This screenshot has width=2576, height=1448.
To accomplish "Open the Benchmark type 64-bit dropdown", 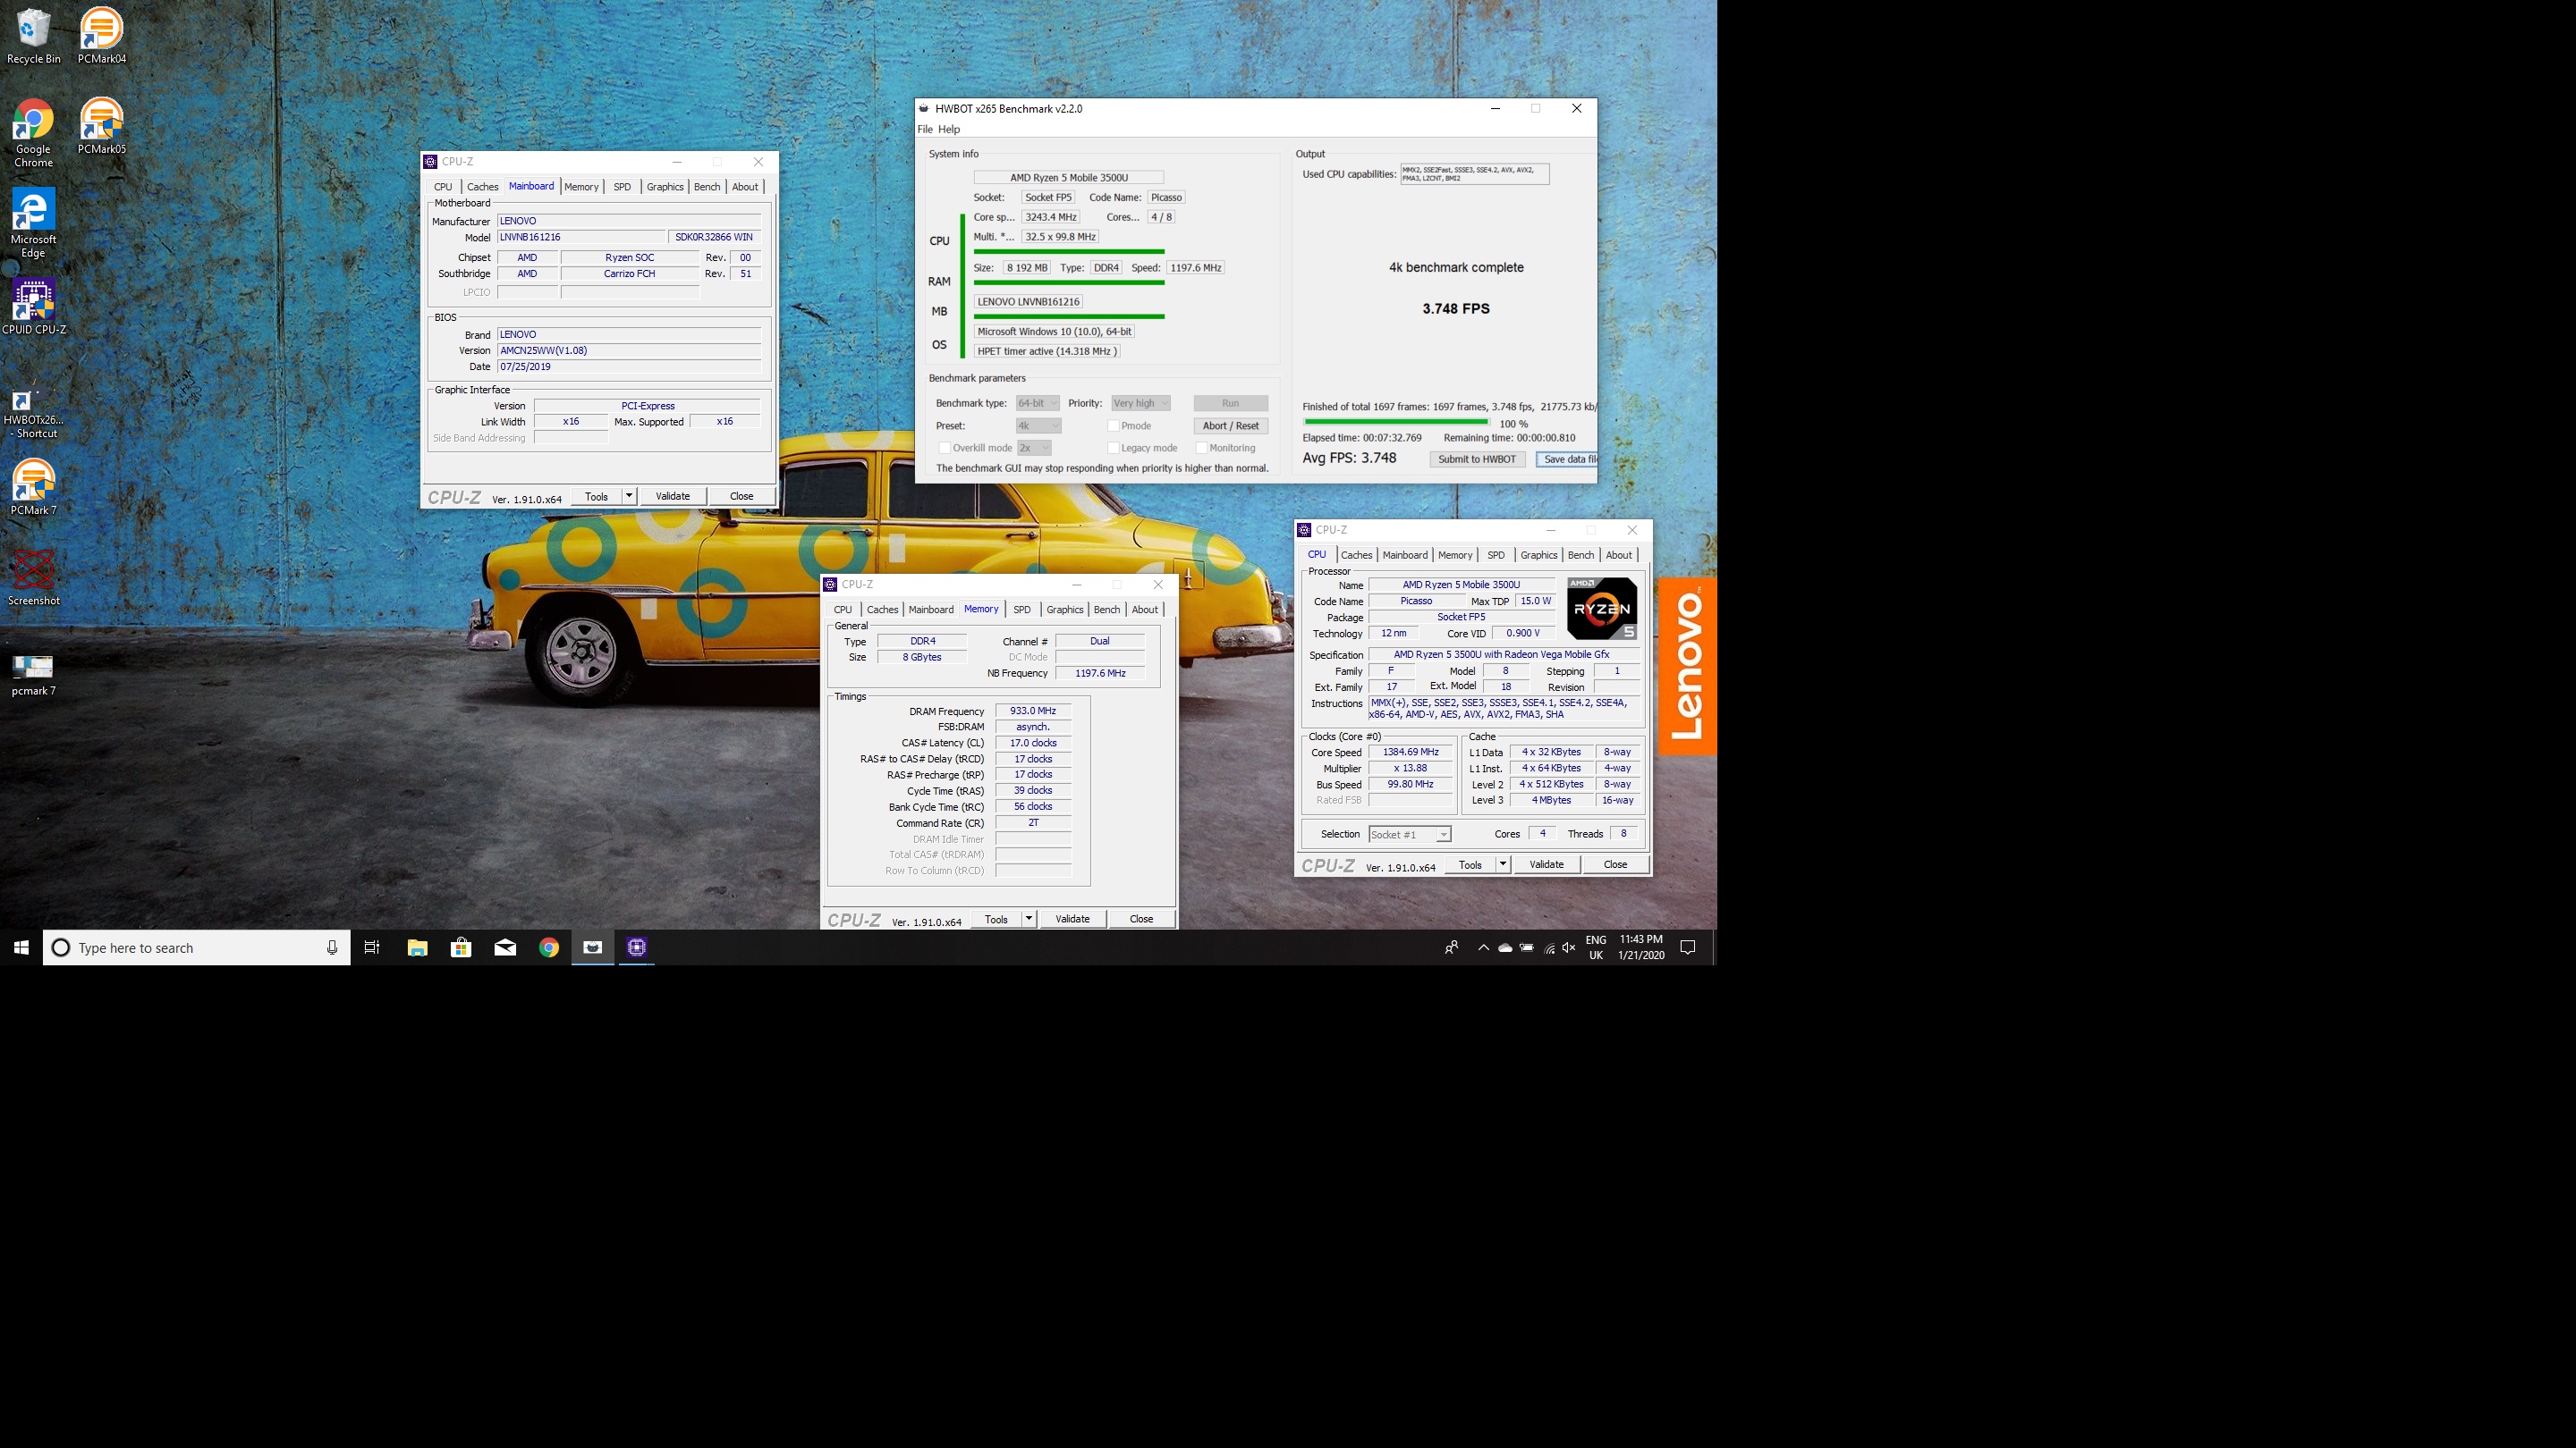I will pyautogui.click(x=1037, y=403).
